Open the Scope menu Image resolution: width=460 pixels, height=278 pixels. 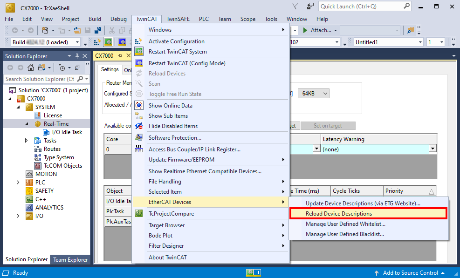click(248, 19)
